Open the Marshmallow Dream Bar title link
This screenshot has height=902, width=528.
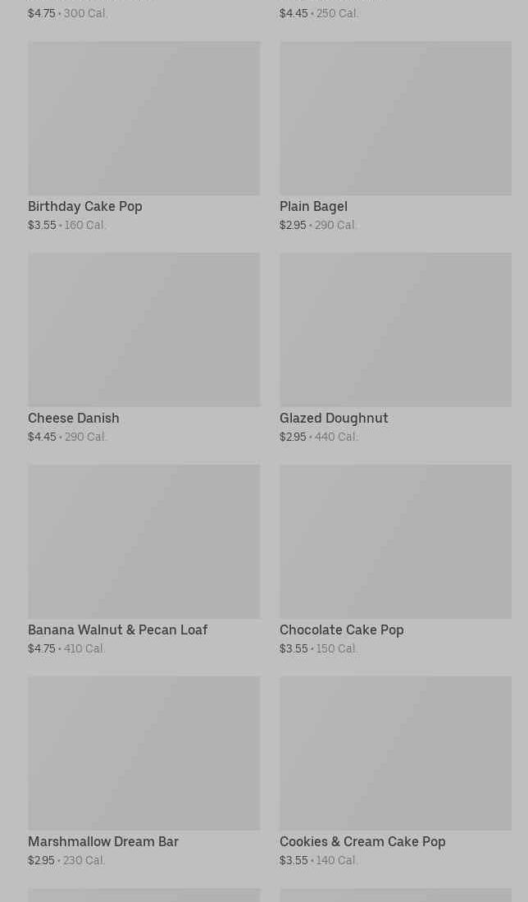103,841
